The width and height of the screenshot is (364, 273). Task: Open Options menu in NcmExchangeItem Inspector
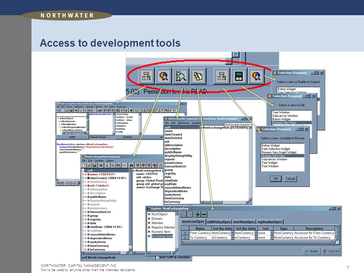(x=110, y=161)
